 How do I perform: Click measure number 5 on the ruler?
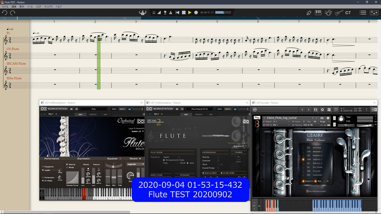[x=217, y=21]
